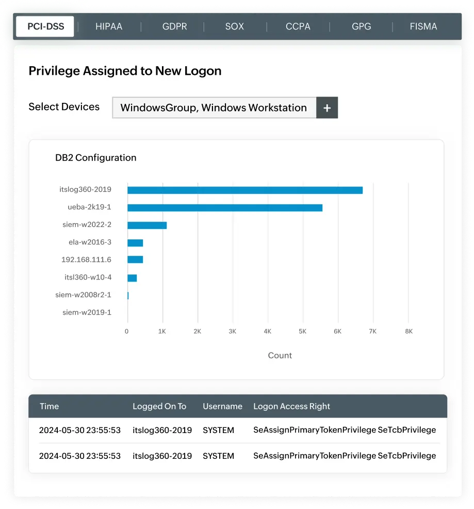474x509 pixels.
Task: Click the itslog360-2019 entry in the table
Action: (161, 430)
